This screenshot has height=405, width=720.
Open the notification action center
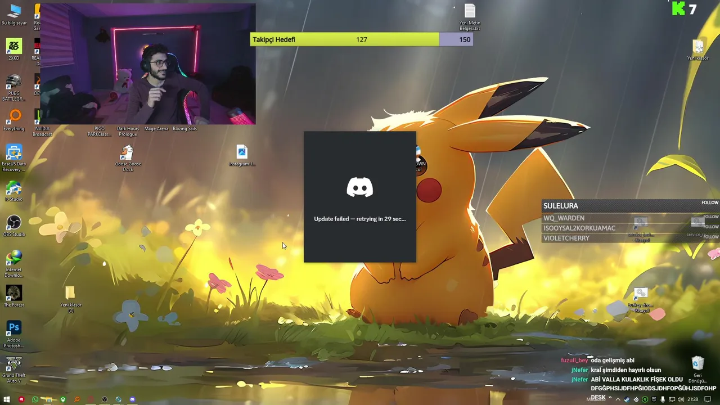coord(708,399)
